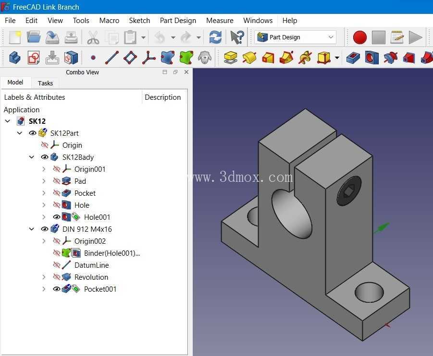This screenshot has width=433, height=356.
Task: Open the additive primitive dropdown arrow
Action: point(337,58)
